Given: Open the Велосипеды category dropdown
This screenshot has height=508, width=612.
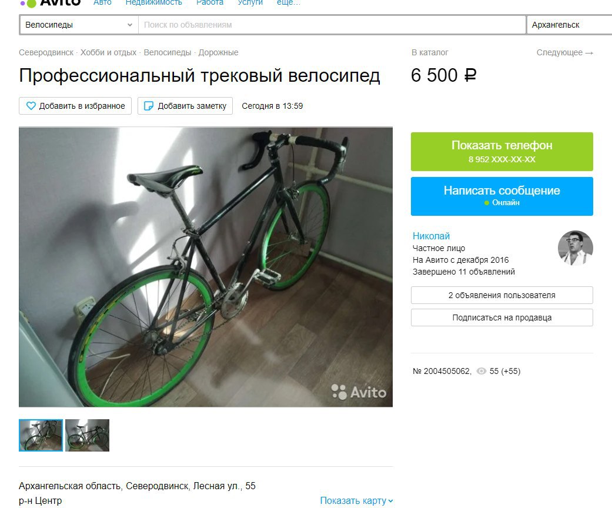Looking at the screenshot, I should [79, 25].
